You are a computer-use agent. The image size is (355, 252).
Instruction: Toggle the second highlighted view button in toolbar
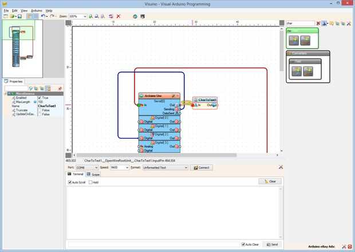point(35,16)
